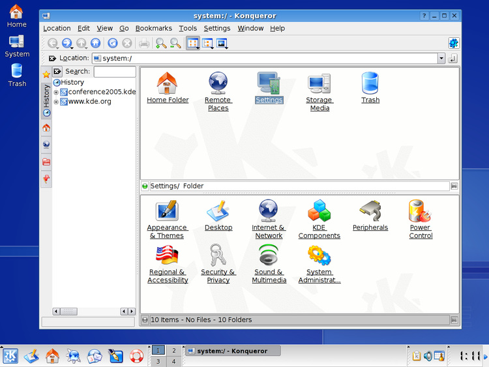Screen dimensions: 489x367
Task: Select the Network globe sidebar tab
Action: (x=46, y=145)
